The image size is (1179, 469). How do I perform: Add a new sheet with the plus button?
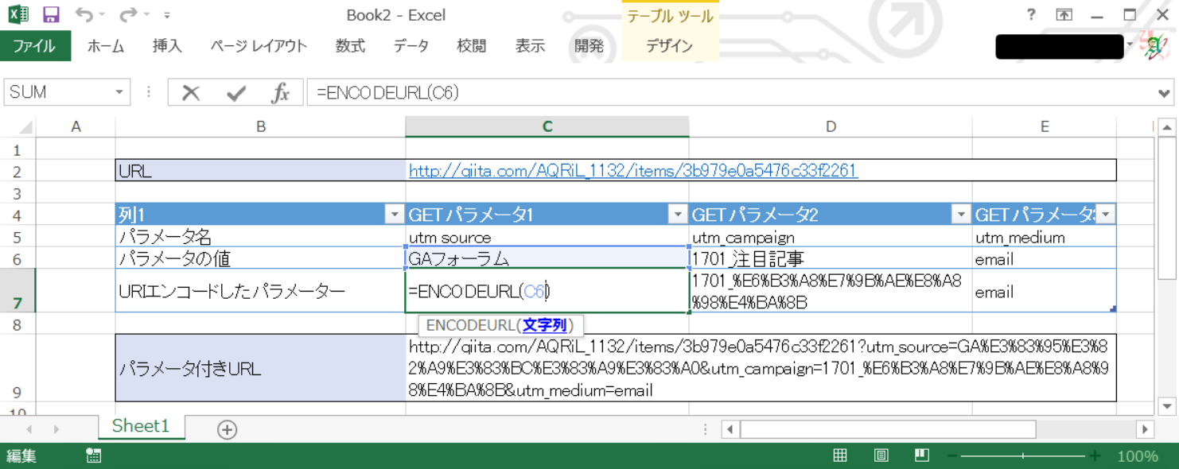[227, 428]
